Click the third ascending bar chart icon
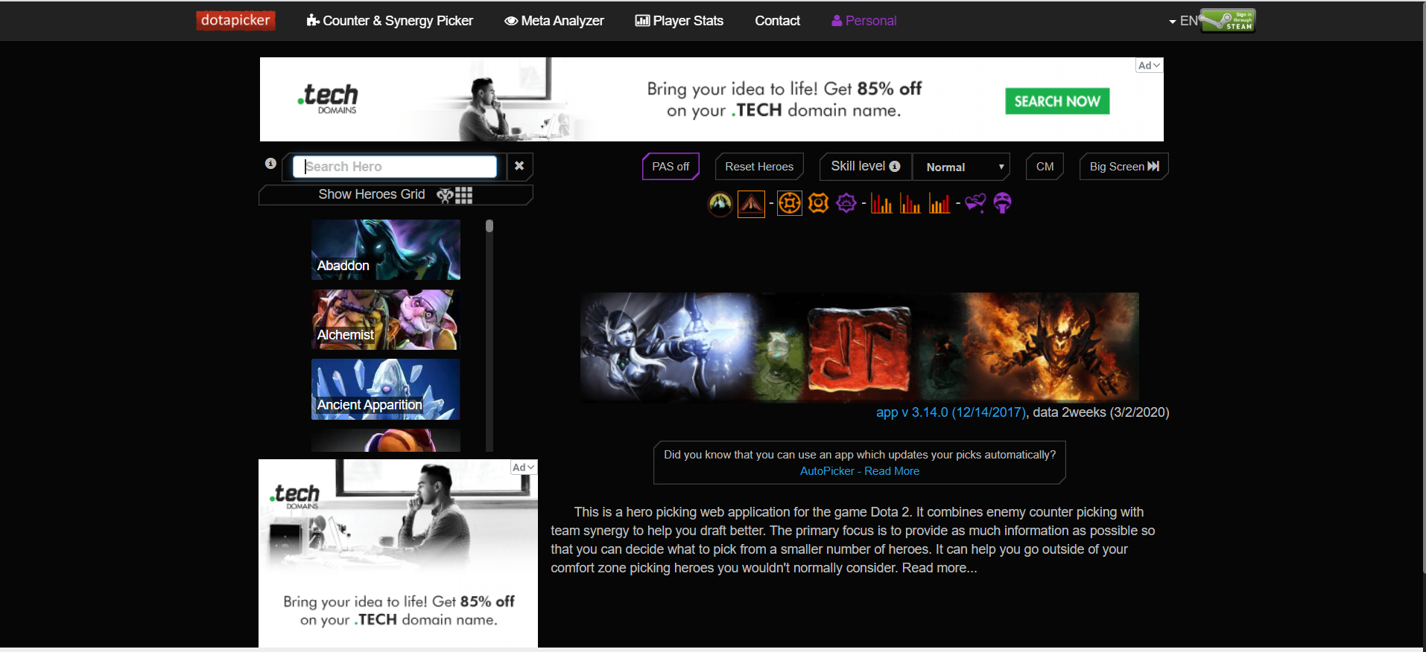 point(939,203)
